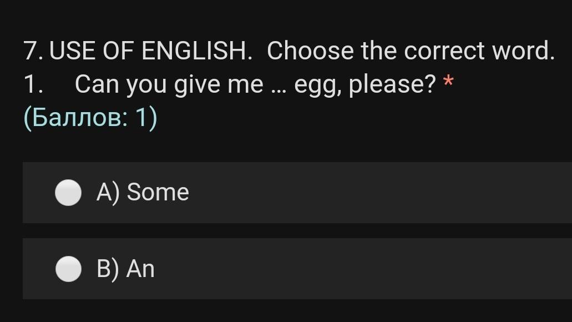Screen dimensions: 572x322
Task: Click the word 'please?' in question
Action: pyautogui.click(x=392, y=85)
